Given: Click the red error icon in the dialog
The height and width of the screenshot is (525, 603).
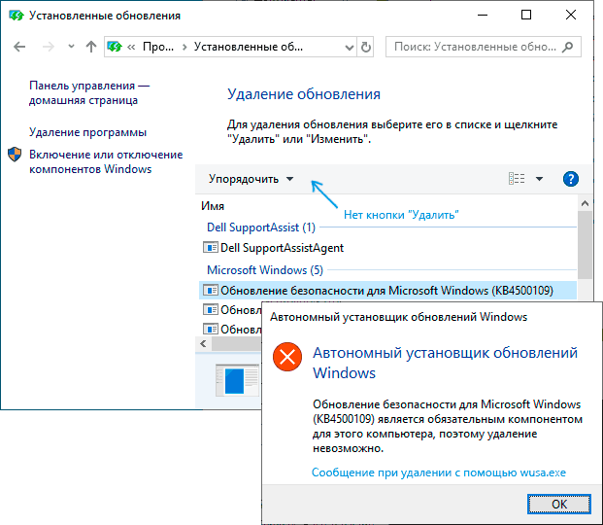Looking at the screenshot, I should (x=287, y=357).
